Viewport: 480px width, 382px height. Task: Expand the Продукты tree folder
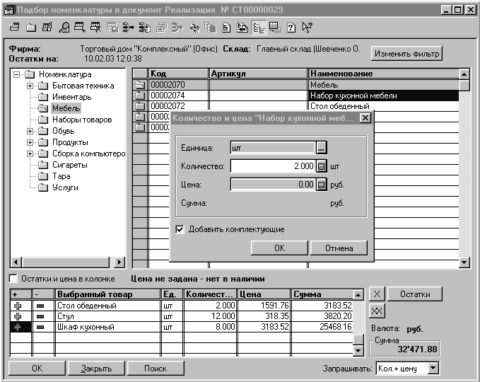pos(30,142)
